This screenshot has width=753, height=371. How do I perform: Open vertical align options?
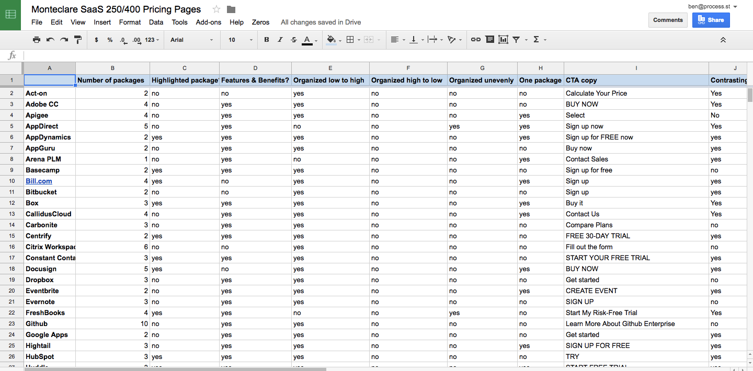coord(414,40)
